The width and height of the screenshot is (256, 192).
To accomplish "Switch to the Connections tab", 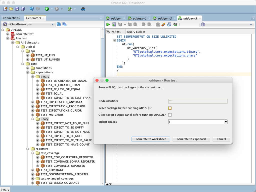I will click(12, 18).
